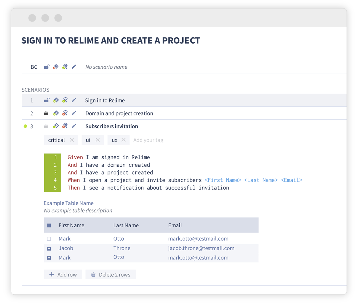Edit Domain and project creation with the pencil icon
This screenshot has height=304, width=362.
point(74,113)
